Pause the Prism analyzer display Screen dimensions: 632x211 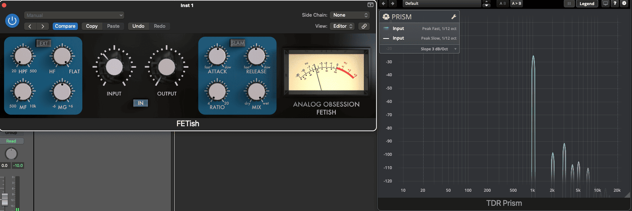569,3
